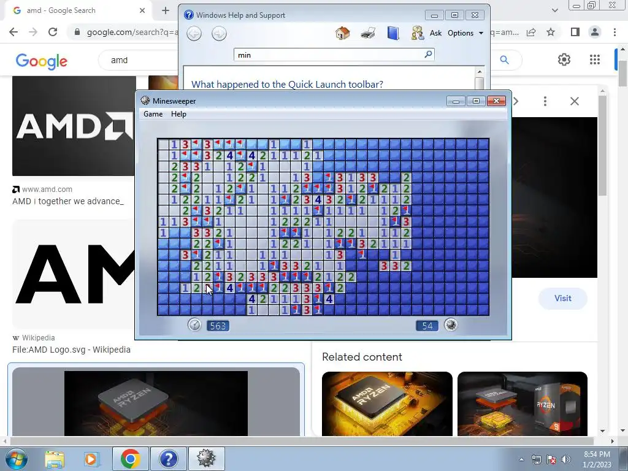This screenshot has height=471, width=628.
Task: Close the Google image preview panel
Action: tap(575, 101)
